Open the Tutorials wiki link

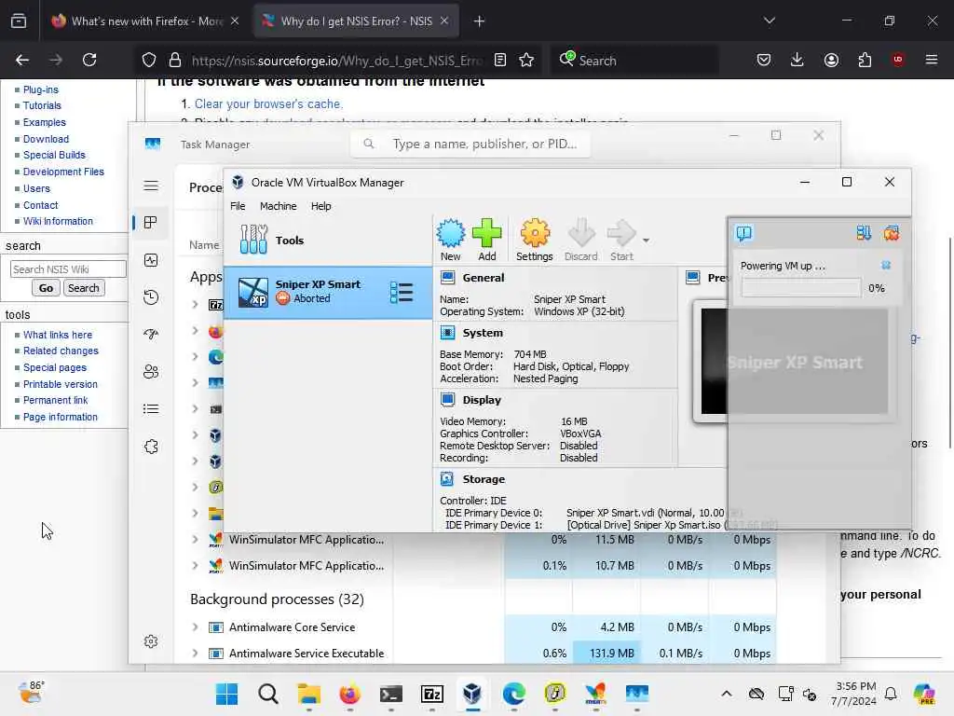point(42,105)
